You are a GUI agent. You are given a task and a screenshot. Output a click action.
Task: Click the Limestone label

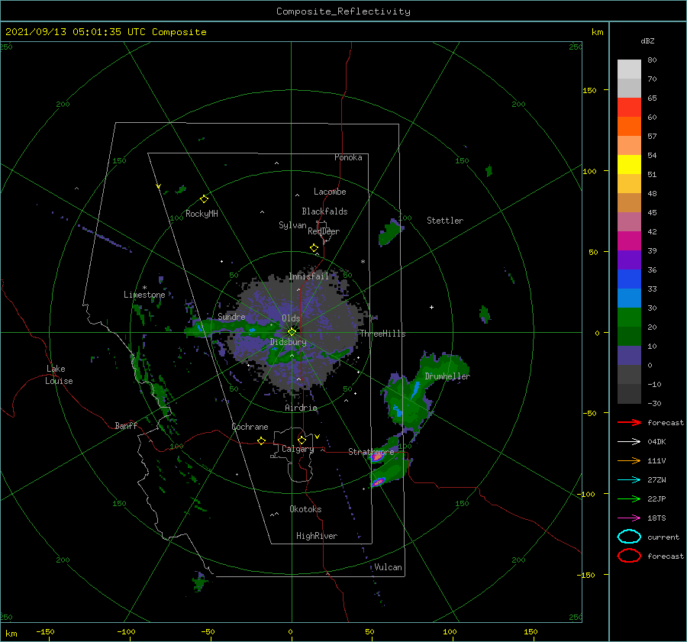click(144, 295)
